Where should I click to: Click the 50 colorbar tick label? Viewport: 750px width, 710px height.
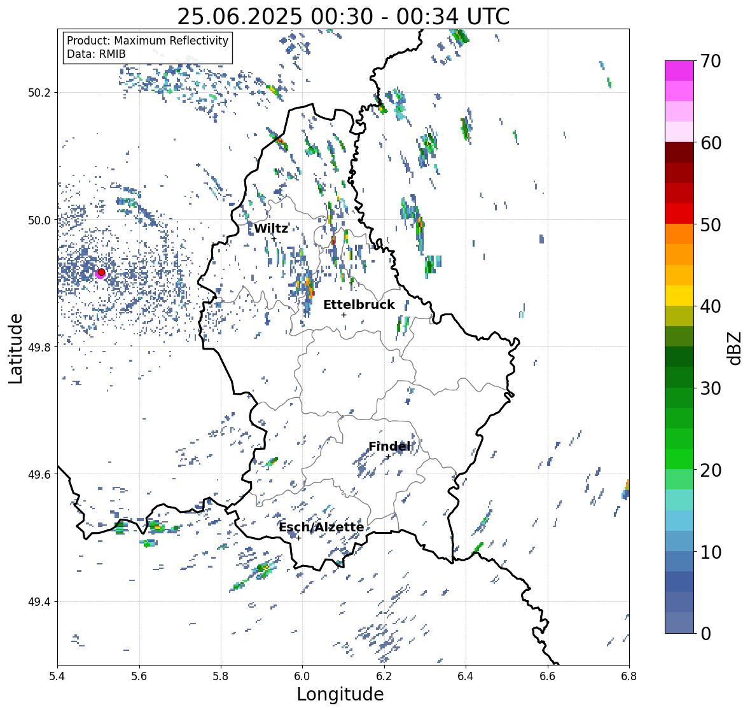[711, 224]
